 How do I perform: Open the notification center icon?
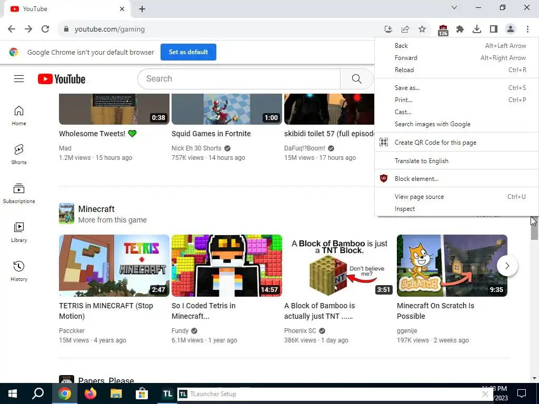(522, 393)
